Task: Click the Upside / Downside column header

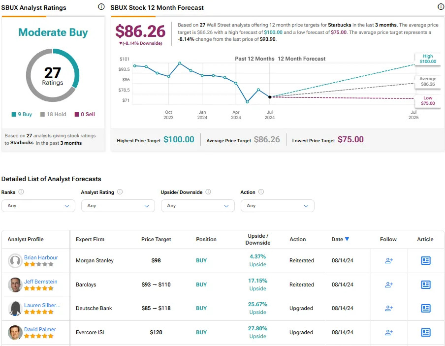Action: point(258,239)
